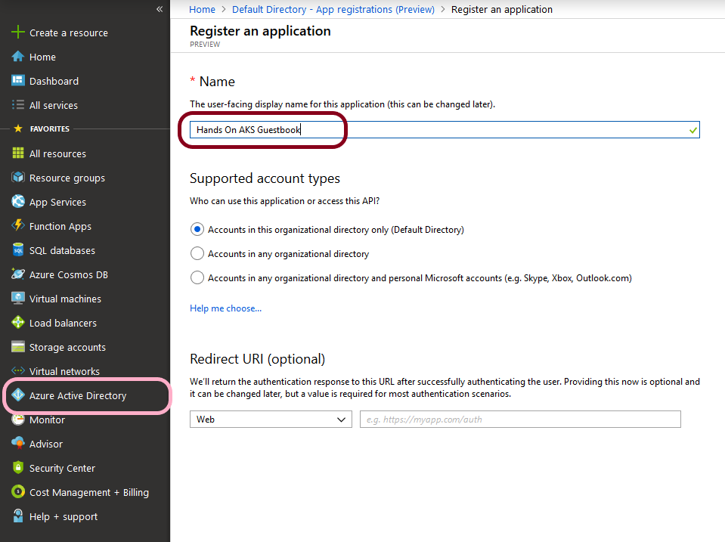Click the Favorites star icon

click(x=18, y=128)
